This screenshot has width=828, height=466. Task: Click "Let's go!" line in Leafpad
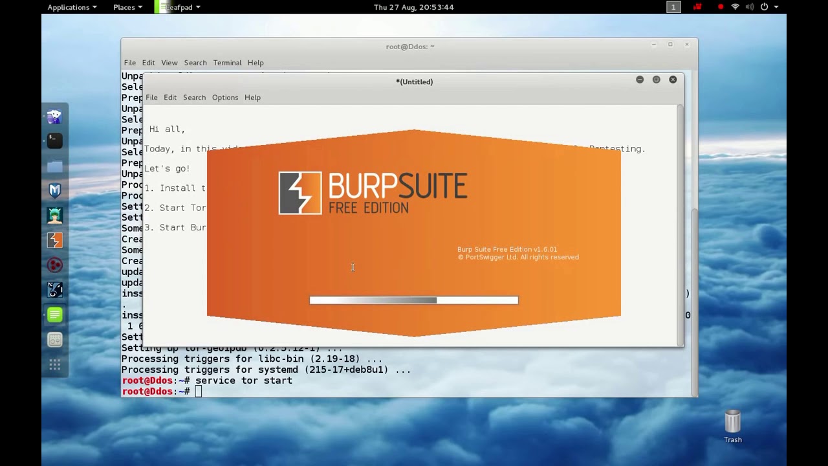coord(167,168)
